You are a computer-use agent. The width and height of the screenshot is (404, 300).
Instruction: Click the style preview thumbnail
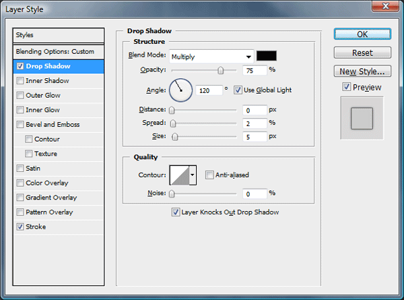point(362,118)
